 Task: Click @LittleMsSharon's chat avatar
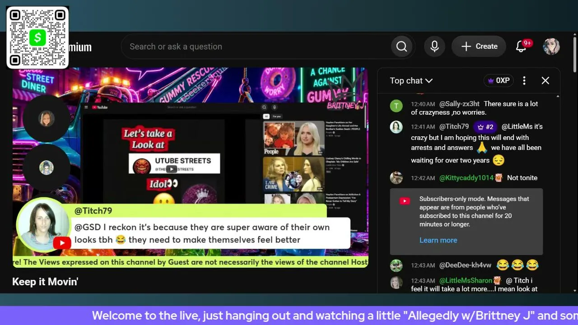(396, 283)
